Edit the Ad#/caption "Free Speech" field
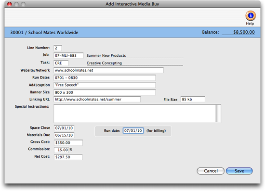Viewport: 265px width, 191px height. (105, 85)
